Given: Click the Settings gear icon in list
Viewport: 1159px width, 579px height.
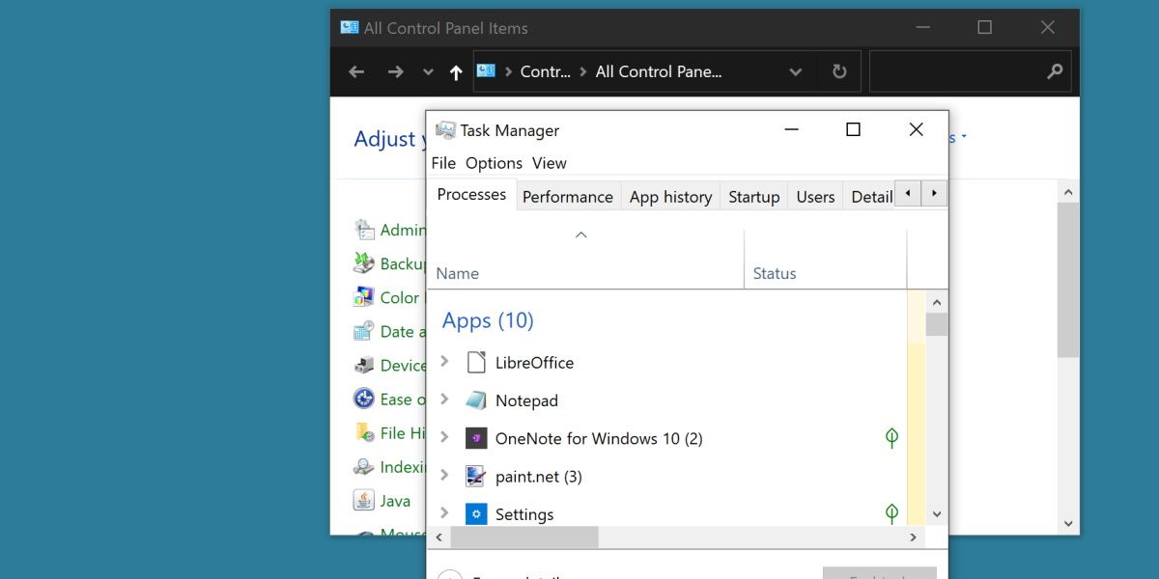Looking at the screenshot, I should pyautogui.click(x=476, y=514).
